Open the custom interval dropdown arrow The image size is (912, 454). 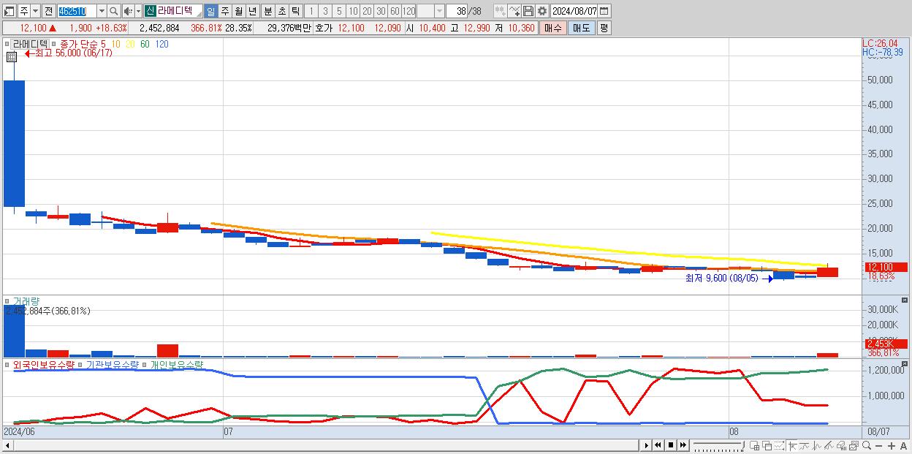click(x=439, y=11)
